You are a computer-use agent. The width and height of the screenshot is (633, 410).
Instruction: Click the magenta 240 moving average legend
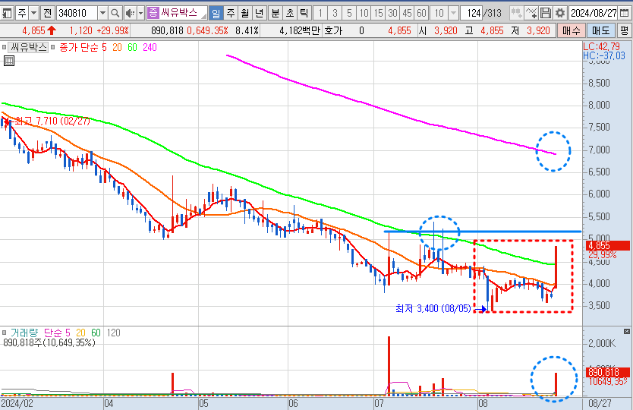[x=150, y=47]
